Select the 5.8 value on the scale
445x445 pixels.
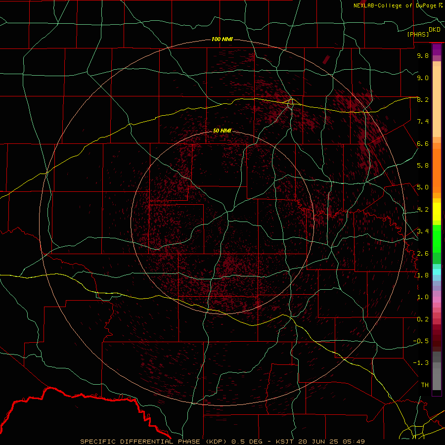click(x=423, y=166)
